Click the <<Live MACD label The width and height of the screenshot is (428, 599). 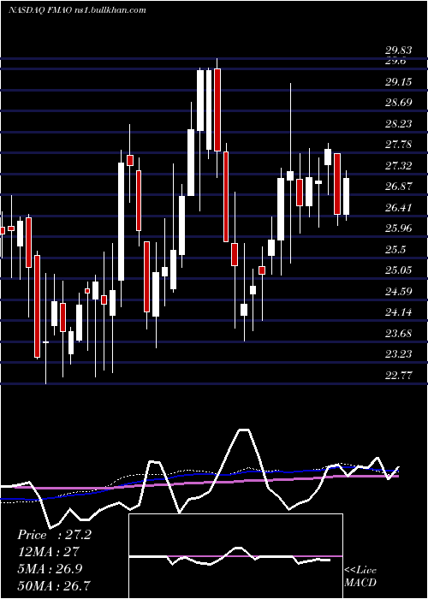click(x=360, y=576)
